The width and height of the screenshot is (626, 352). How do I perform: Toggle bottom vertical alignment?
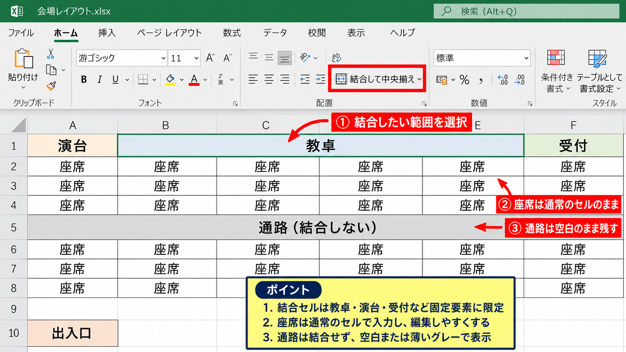click(x=285, y=58)
